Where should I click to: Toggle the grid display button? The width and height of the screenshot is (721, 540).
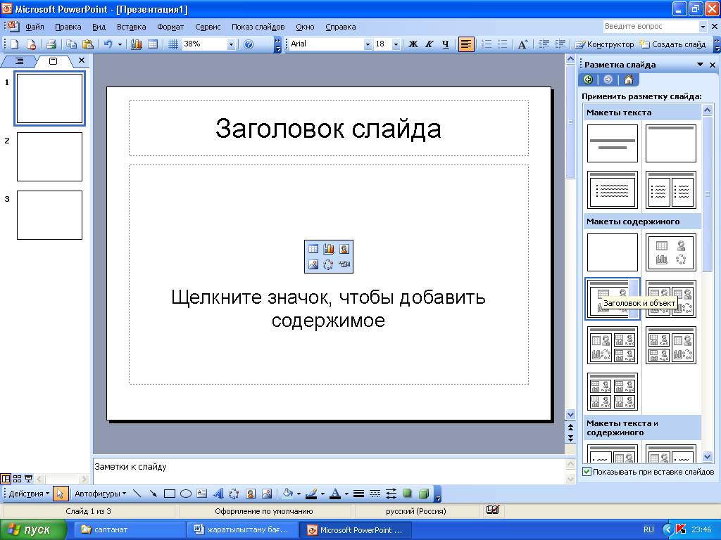173,44
